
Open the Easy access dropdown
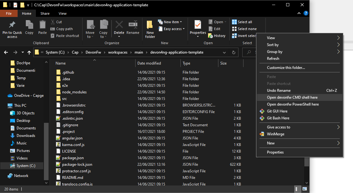[172, 29]
